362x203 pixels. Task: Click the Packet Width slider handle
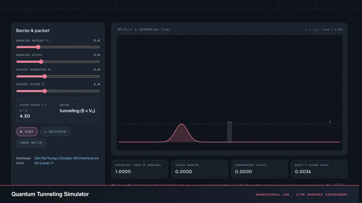click(x=45, y=91)
